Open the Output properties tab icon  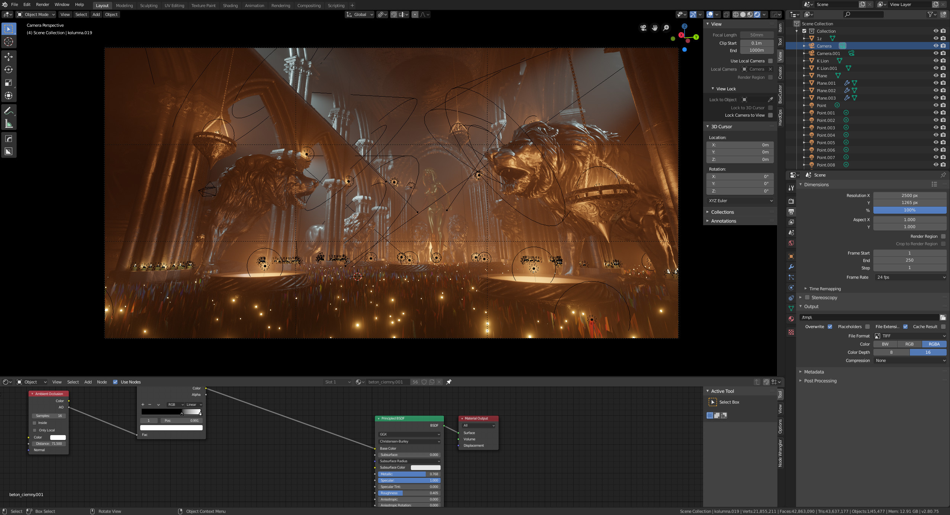(791, 211)
